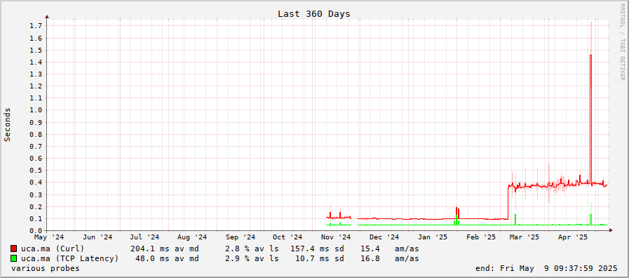Click the green TCP spike in late February

515,220
